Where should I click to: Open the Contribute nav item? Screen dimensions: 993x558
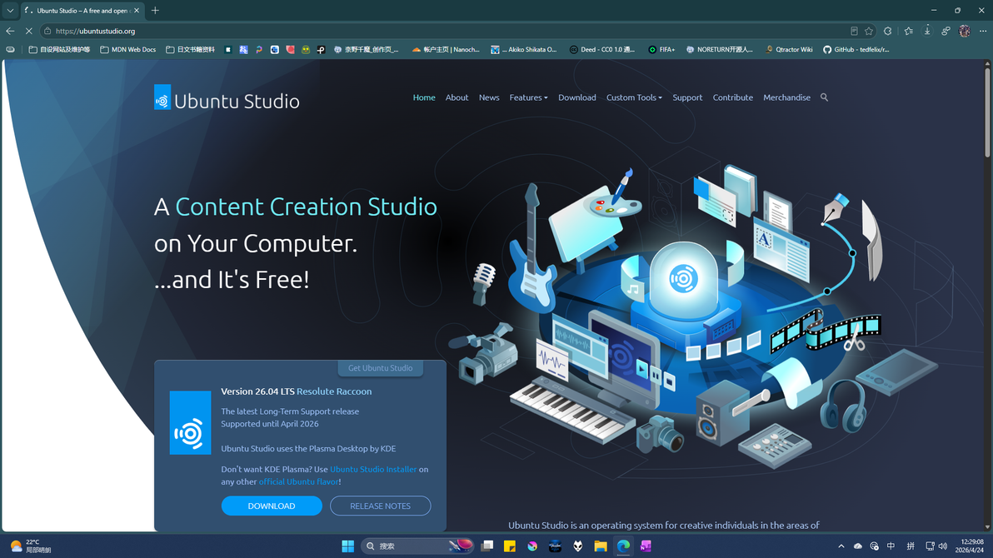click(x=733, y=97)
